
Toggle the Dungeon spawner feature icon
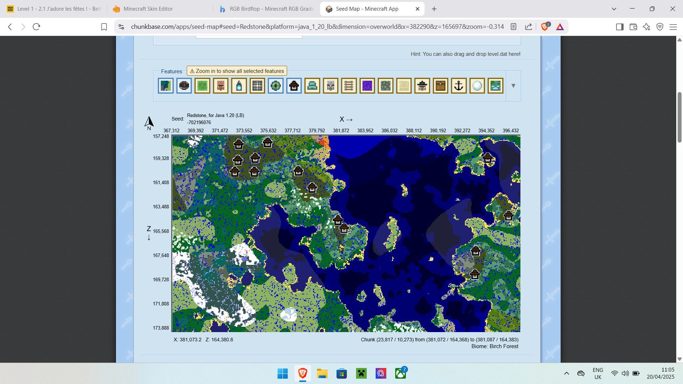point(257,86)
